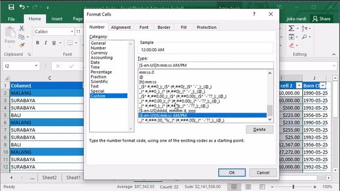Click the Clear eraser icon
The width and height of the screenshot is (340, 191).
coord(292,45)
